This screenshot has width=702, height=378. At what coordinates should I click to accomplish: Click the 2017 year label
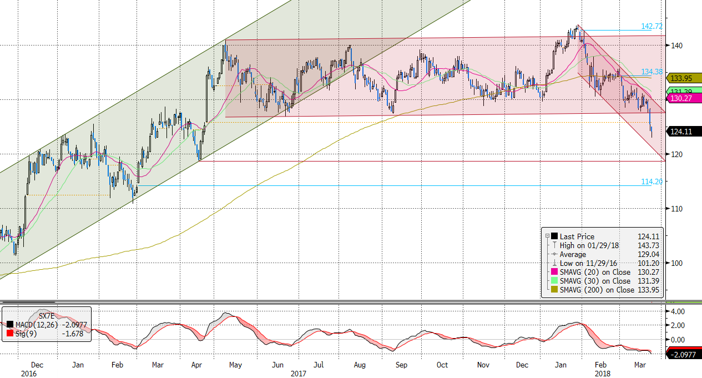coord(300,374)
